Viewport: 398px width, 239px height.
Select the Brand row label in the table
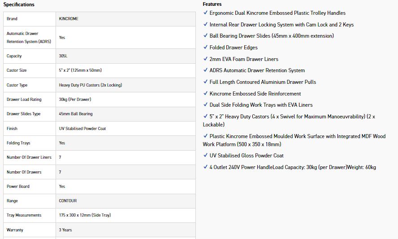coord(12,19)
